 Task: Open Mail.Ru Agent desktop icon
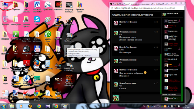coord(48,36)
